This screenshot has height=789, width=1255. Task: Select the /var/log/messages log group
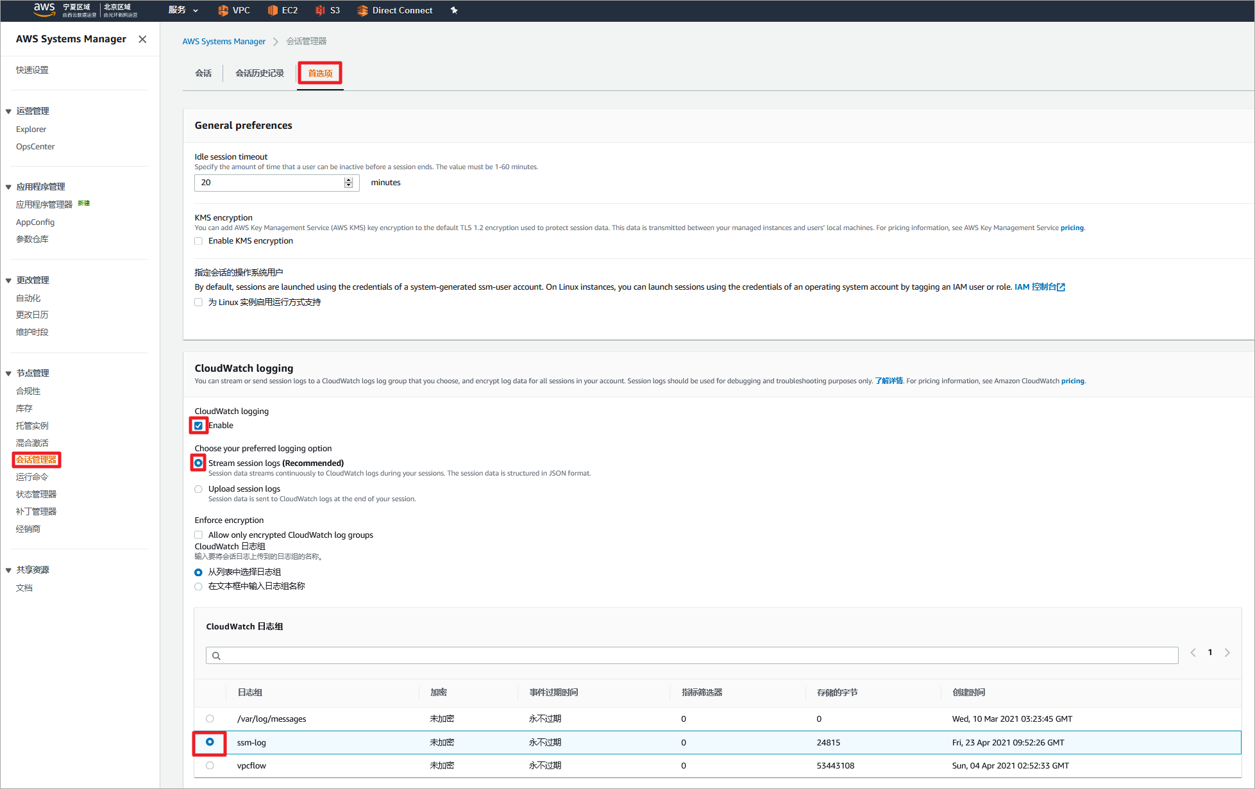pyautogui.click(x=210, y=718)
